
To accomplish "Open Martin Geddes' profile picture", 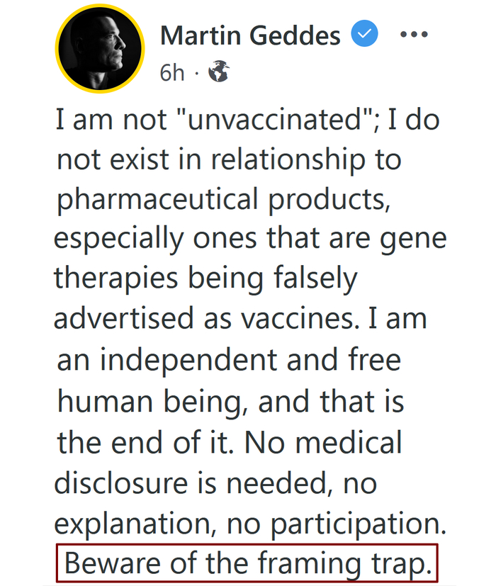I will (x=99, y=49).
